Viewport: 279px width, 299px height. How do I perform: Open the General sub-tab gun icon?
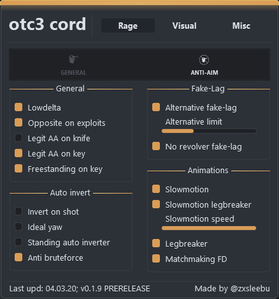point(73,59)
